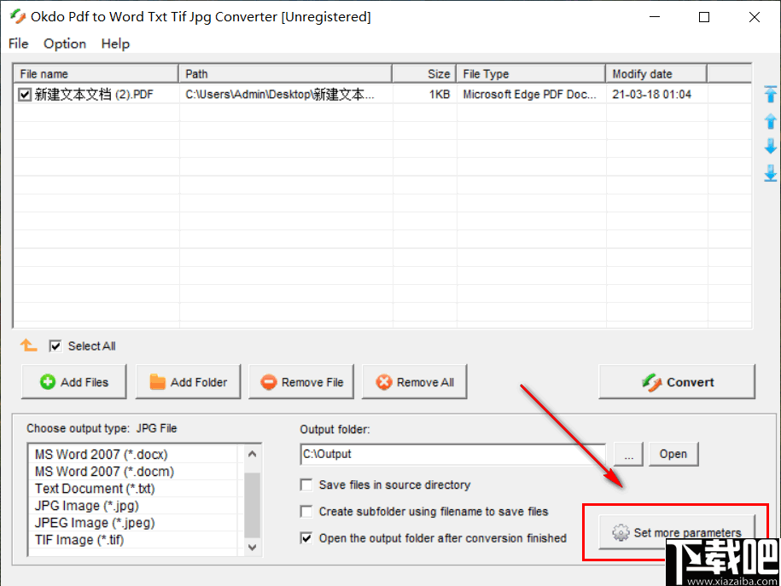Browse output folder with the ... button
This screenshot has height=586, width=781.
tap(628, 454)
